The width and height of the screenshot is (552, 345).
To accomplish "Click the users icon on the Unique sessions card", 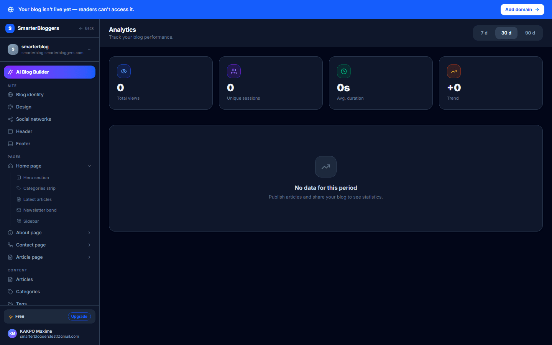I will click(234, 71).
